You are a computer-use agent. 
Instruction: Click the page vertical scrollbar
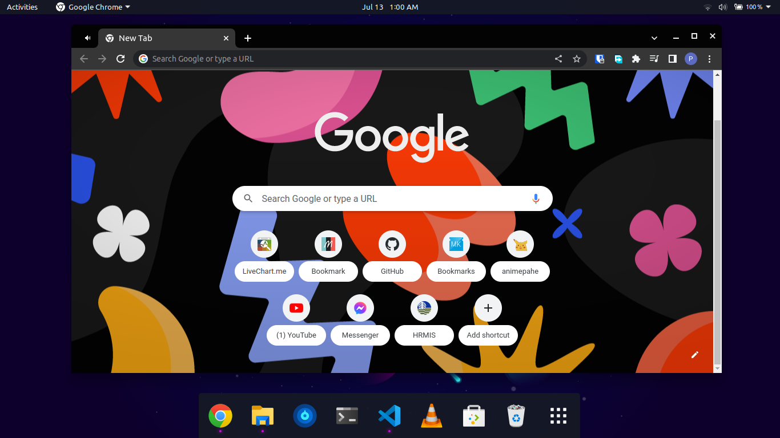(x=718, y=242)
